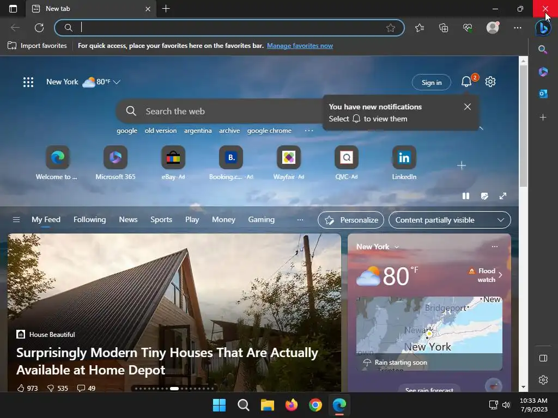Focus the browser address bar
The height and width of the screenshot is (418, 558).
(x=229, y=28)
